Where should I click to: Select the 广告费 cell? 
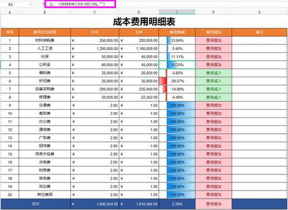click(45, 138)
